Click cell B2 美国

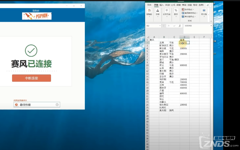[164, 43]
